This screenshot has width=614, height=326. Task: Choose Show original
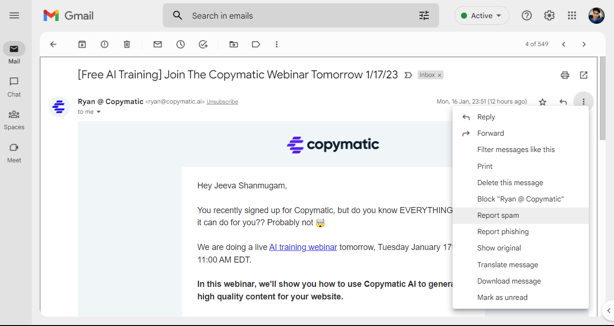point(521,248)
